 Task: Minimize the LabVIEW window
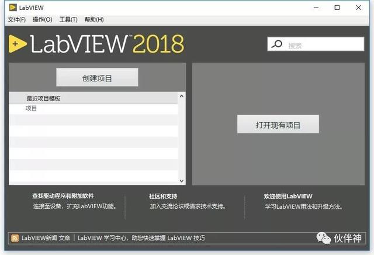(x=316, y=8)
